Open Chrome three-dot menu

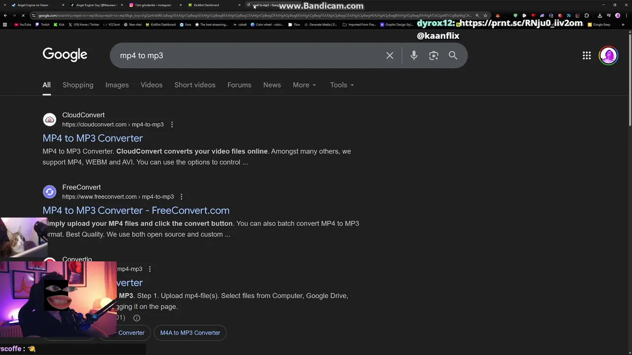tap(627, 16)
